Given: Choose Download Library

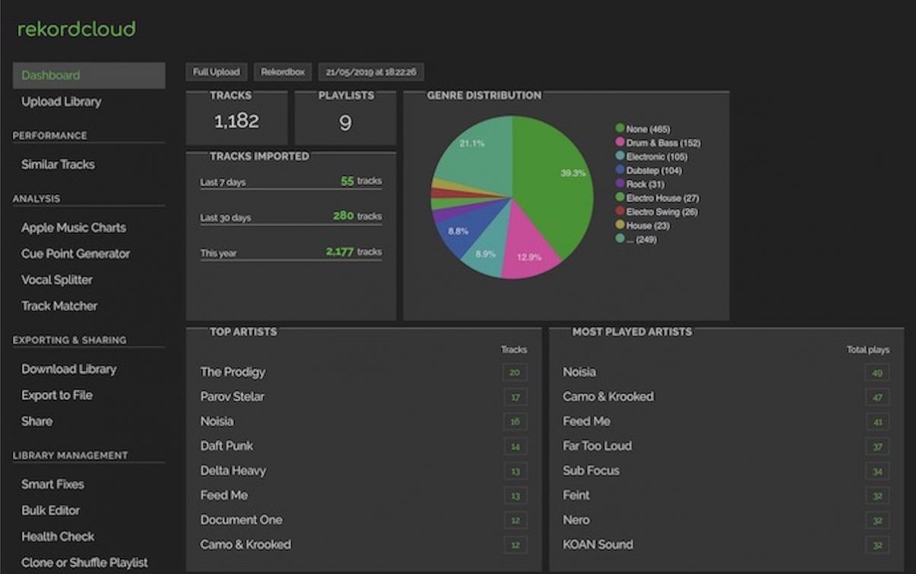Looking at the screenshot, I should coord(69,369).
